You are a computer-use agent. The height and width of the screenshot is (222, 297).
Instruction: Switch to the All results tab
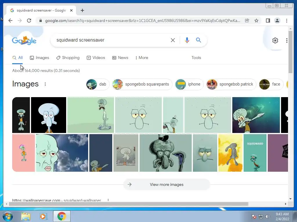[x=17, y=58]
